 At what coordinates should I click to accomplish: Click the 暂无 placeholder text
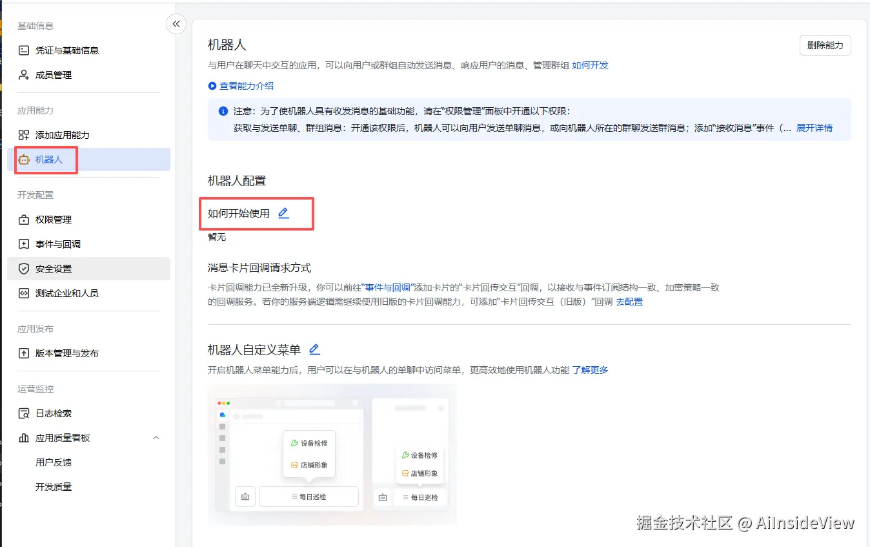point(217,237)
